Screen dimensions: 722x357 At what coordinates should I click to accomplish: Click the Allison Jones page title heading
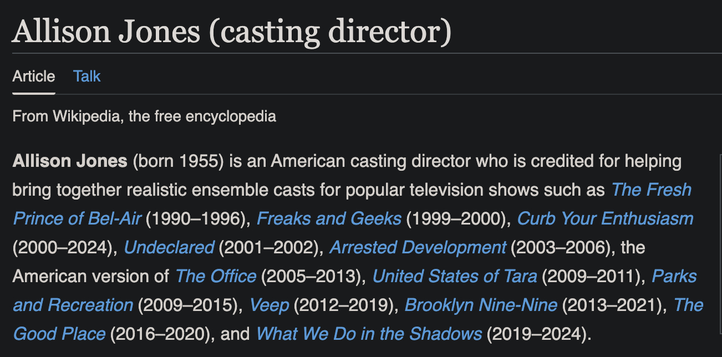tap(231, 32)
